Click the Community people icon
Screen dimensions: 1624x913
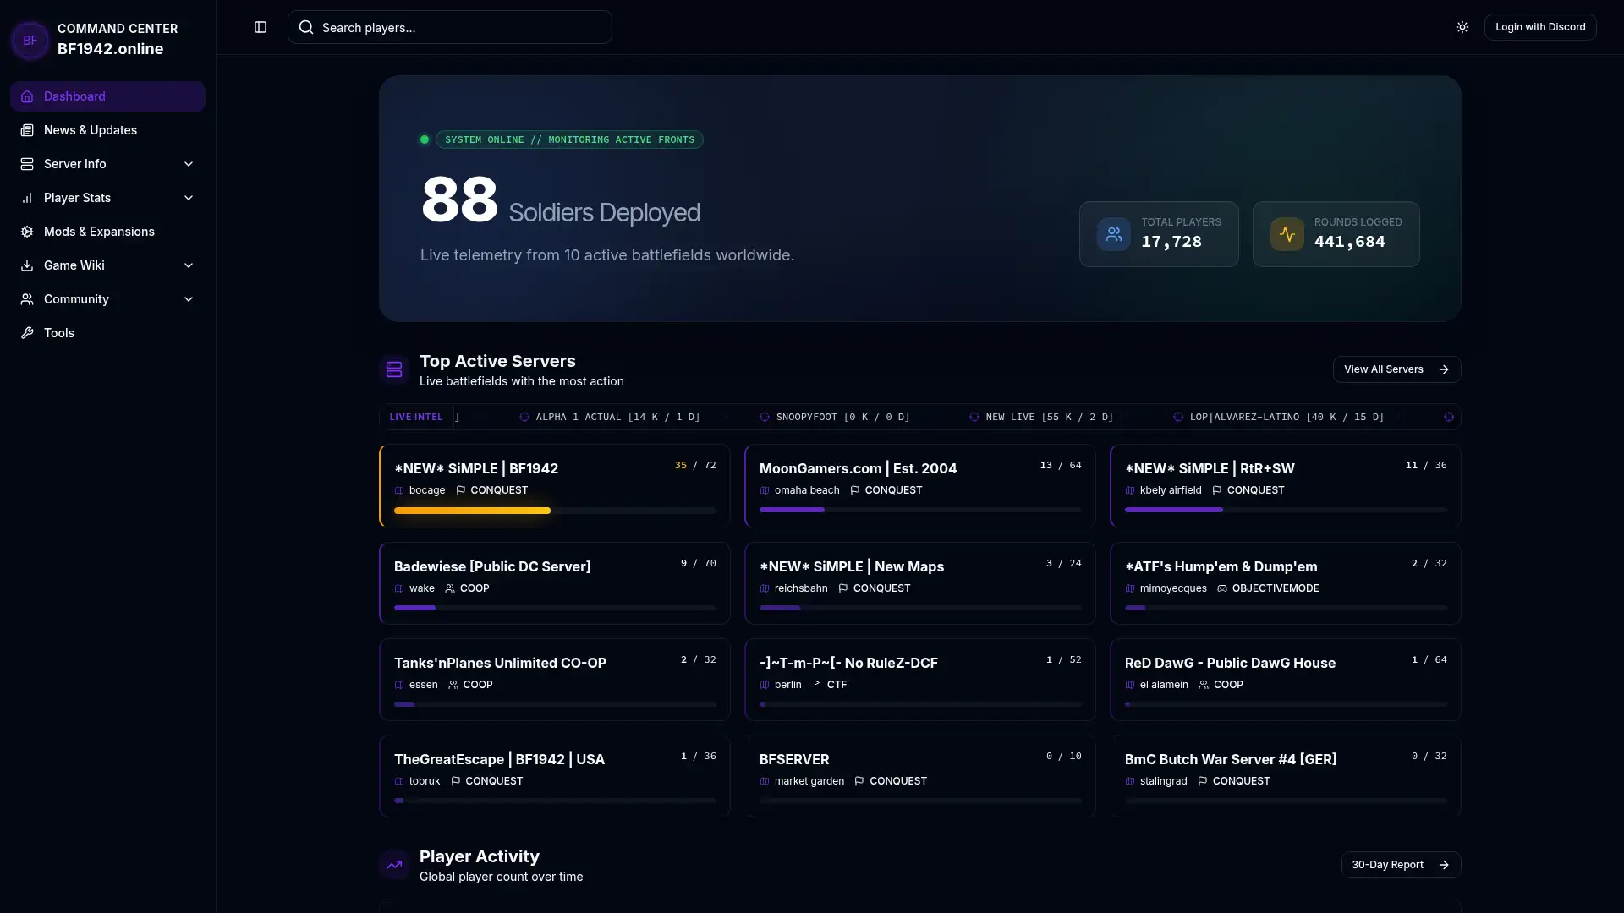click(x=27, y=299)
